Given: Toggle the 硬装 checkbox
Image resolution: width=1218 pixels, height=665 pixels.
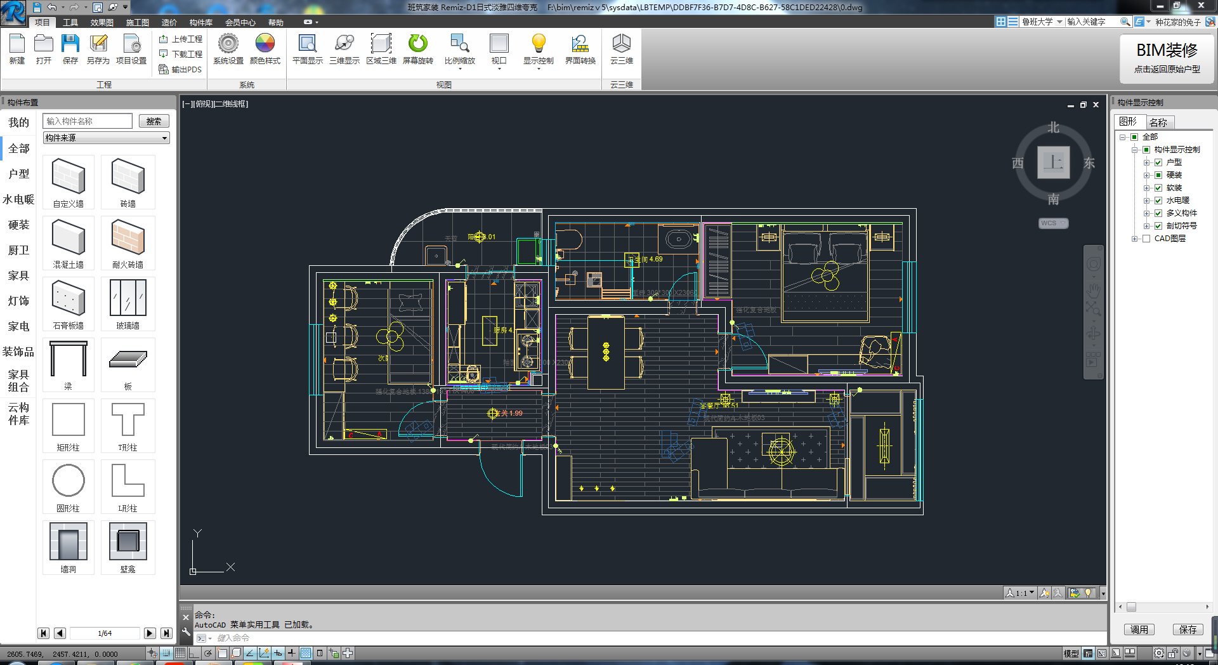Looking at the screenshot, I should pyautogui.click(x=1158, y=175).
